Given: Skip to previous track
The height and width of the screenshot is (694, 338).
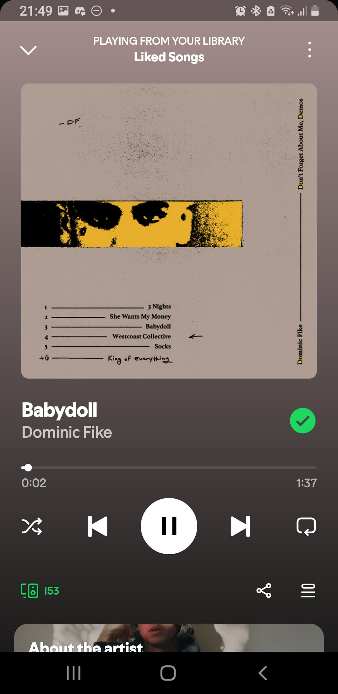Looking at the screenshot, I should click(97, 526).
